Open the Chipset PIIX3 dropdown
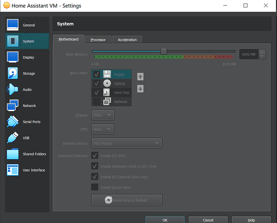The height and width of the screenshot is (223, 277). 103,115
